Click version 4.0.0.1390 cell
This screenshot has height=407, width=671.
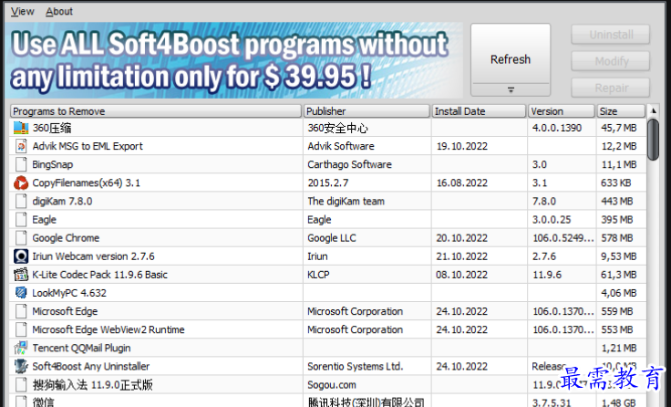[557, 128]
